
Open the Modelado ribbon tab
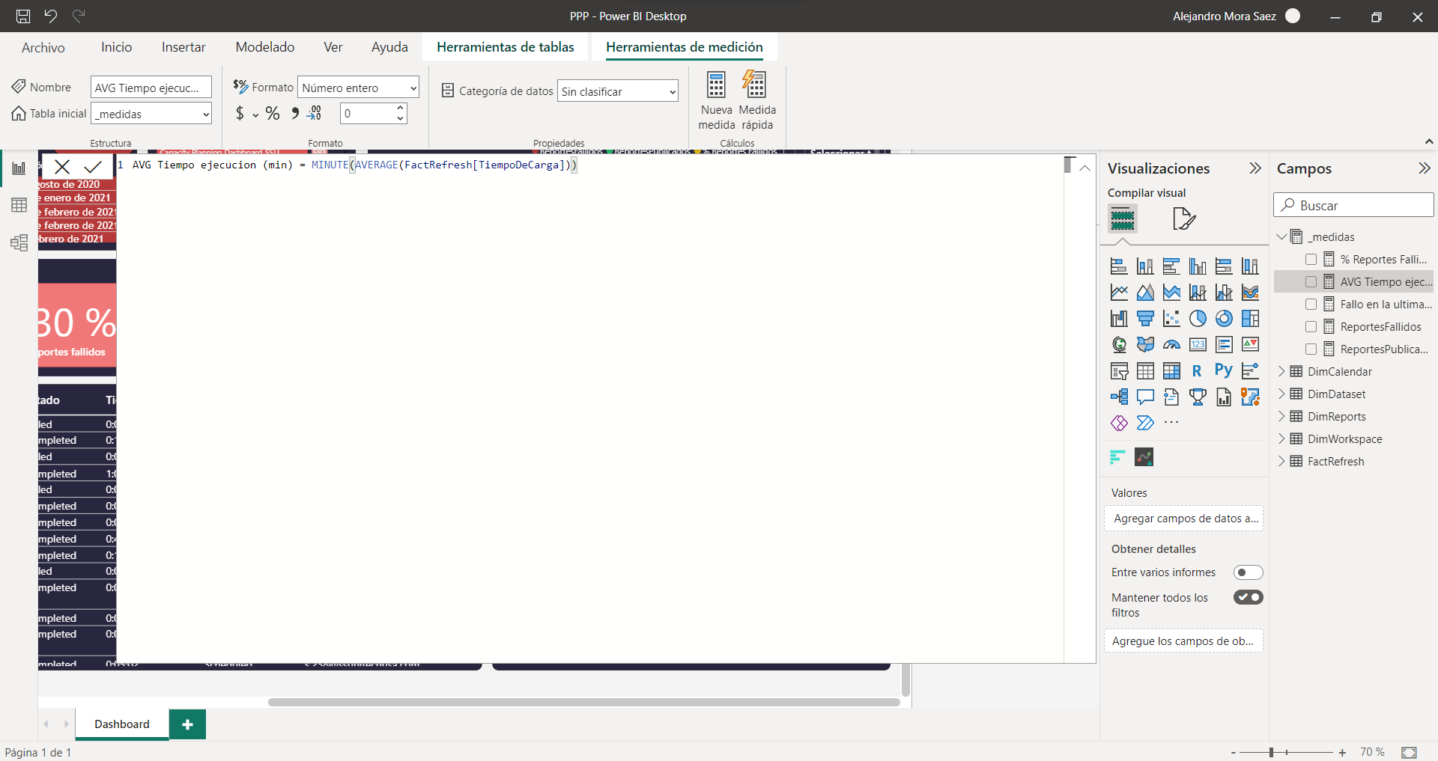point(264,47)
